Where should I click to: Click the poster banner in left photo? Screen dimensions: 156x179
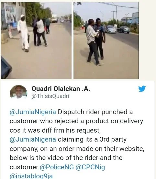11,14
